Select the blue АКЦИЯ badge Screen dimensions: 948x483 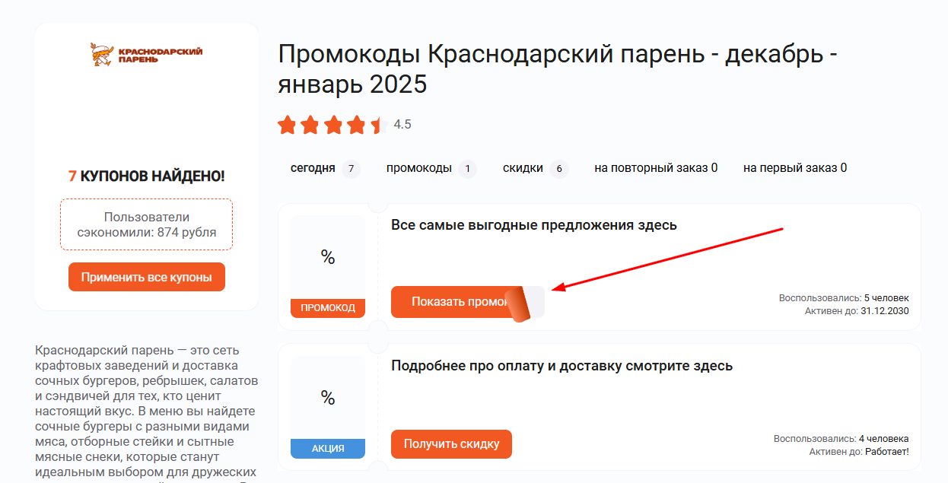327,449
